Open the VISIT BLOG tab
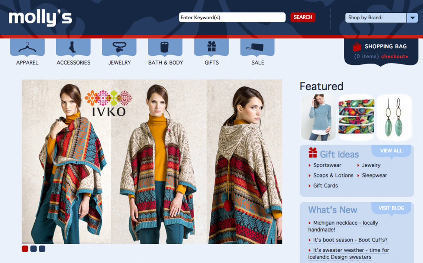Screen dimensions: 423x263 [x=391, y=208]
